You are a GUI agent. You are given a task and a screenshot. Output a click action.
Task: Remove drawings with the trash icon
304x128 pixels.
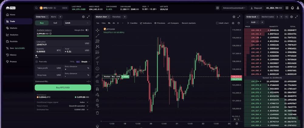(97, 113)
